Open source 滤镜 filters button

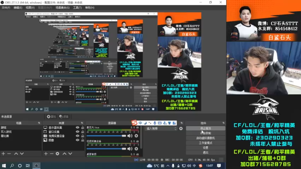pos(64,116)
